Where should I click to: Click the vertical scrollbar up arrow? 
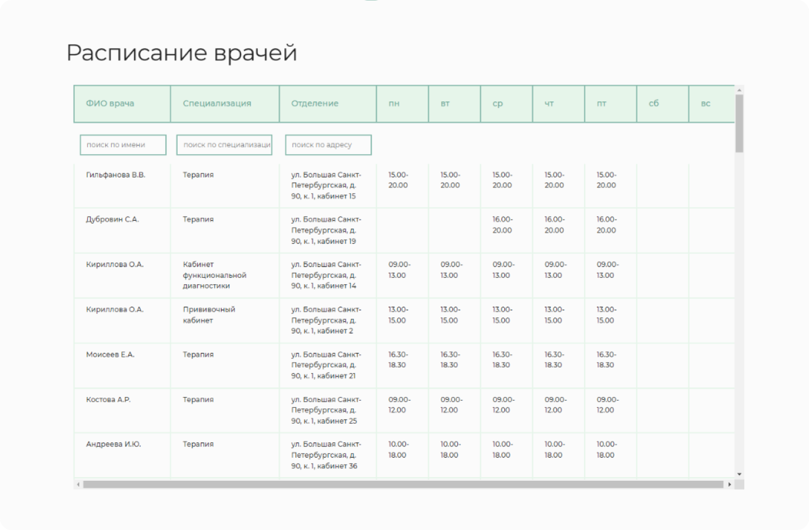point(739,90)
